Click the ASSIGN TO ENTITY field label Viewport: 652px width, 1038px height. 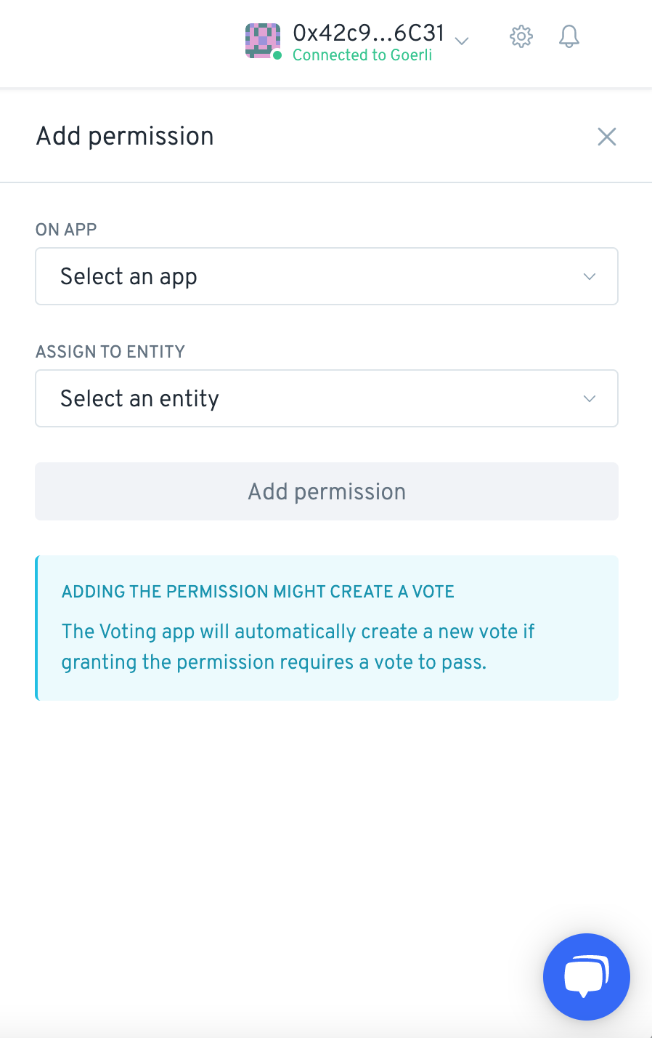click(110, 352)
